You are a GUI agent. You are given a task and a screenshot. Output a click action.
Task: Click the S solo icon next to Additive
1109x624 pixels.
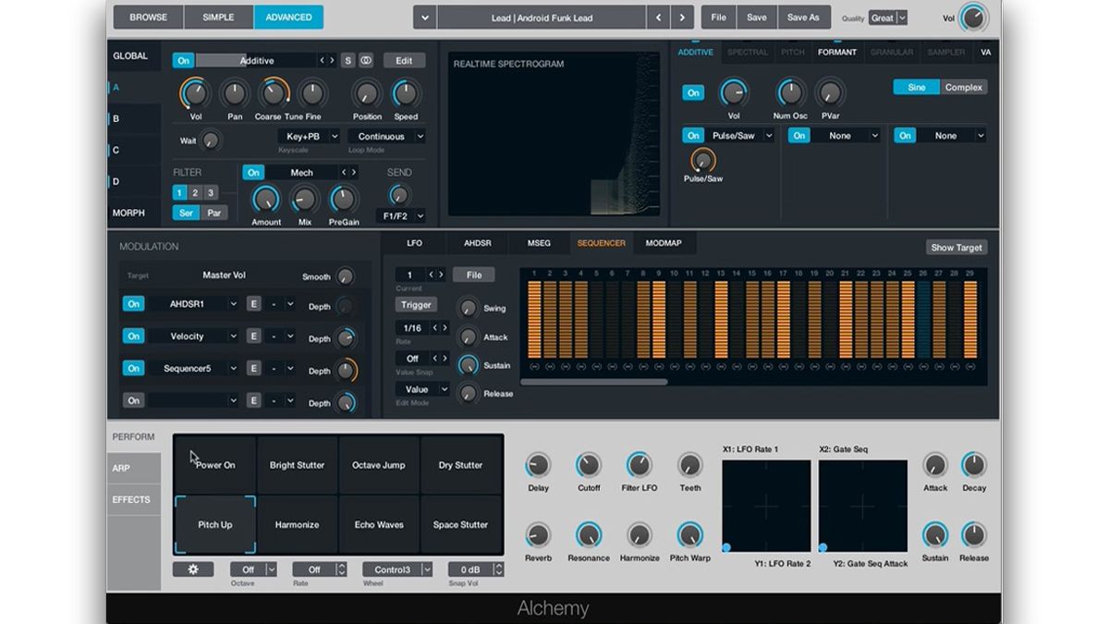347,60
